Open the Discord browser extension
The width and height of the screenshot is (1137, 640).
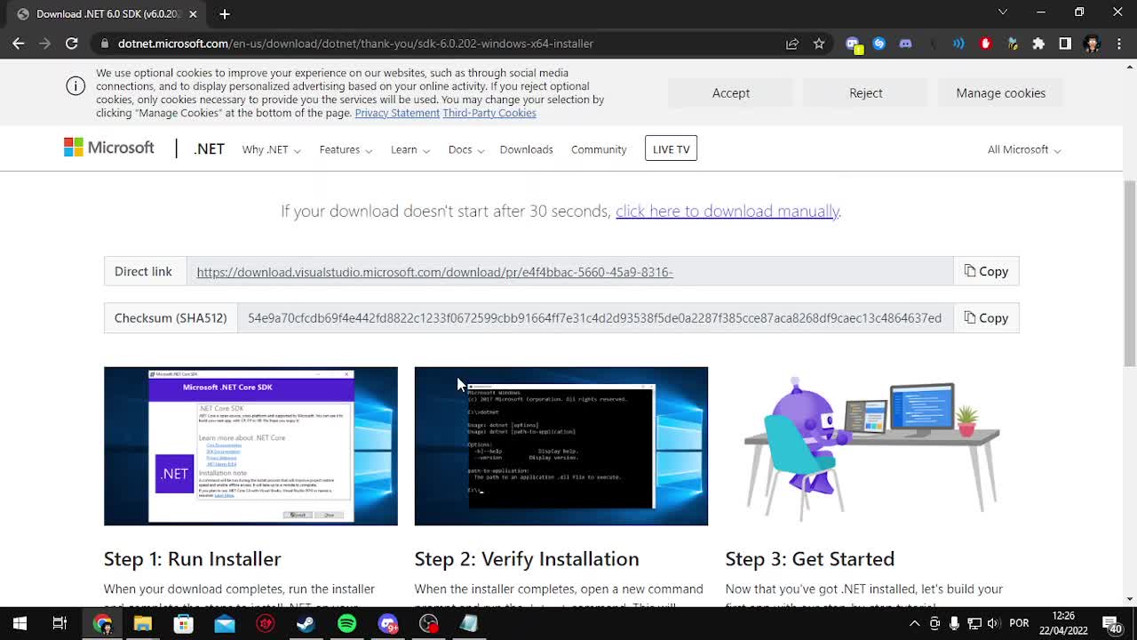point(905,44)
